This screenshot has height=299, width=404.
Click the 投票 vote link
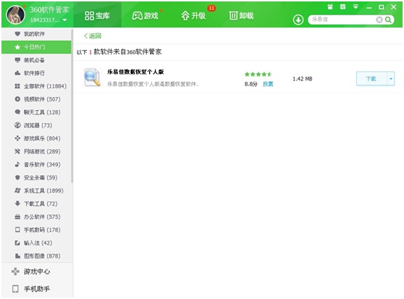[x=268, y=84]
